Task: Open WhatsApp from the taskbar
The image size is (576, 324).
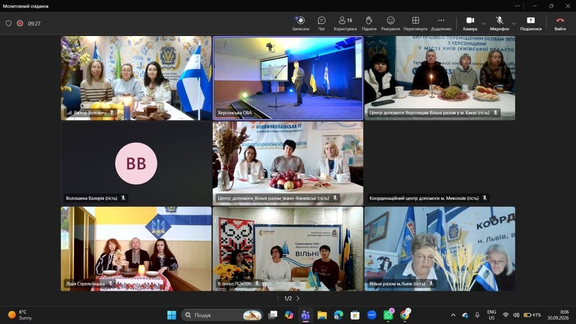Action: coord(388,315)
